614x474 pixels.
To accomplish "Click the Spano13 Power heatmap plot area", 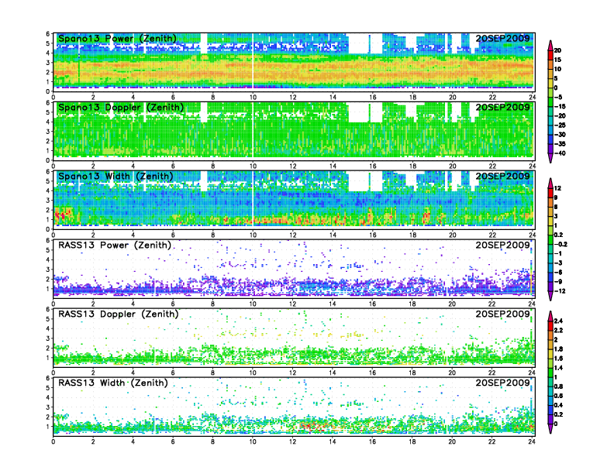I will pyautogui.click(x=294, y=62).
